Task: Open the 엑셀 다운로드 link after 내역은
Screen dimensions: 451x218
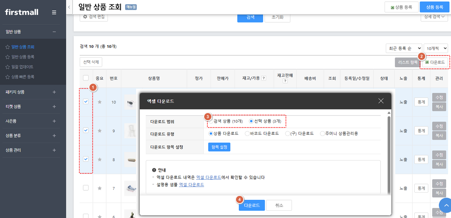Action: tap(209, 177)
